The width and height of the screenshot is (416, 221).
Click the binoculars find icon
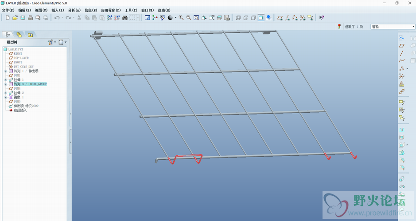pyautogui.click(x=124, y=18)
